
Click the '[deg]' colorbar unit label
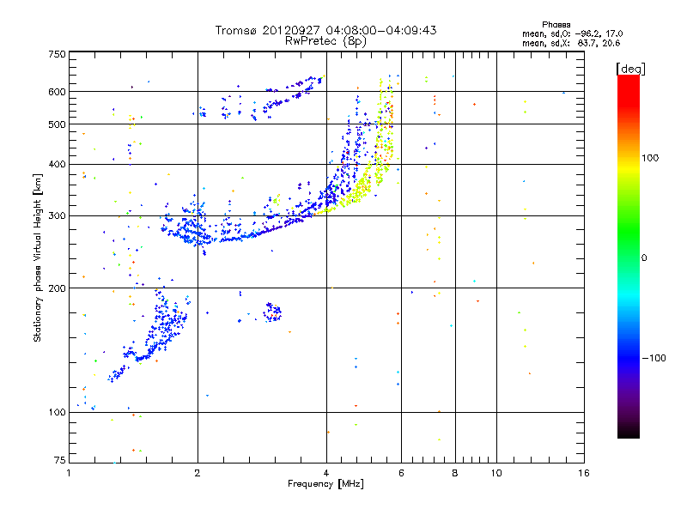(630, 69)
